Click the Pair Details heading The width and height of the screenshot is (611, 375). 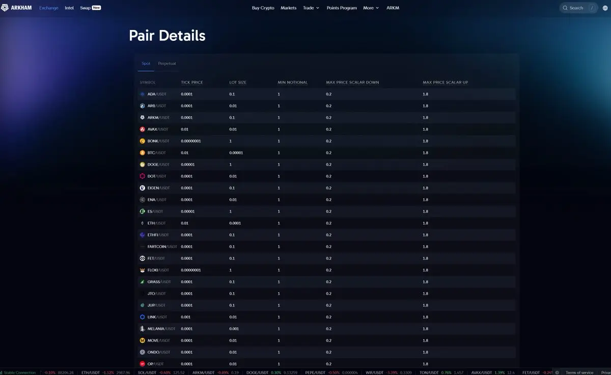click(167, 36)
